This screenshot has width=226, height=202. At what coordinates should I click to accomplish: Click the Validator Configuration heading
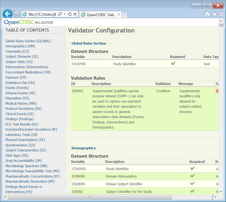[x=101, y=31]
